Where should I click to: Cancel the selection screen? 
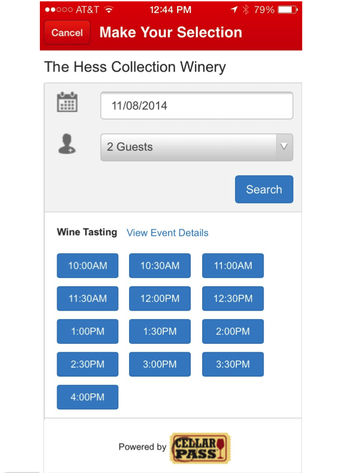[x=67, y=33]
